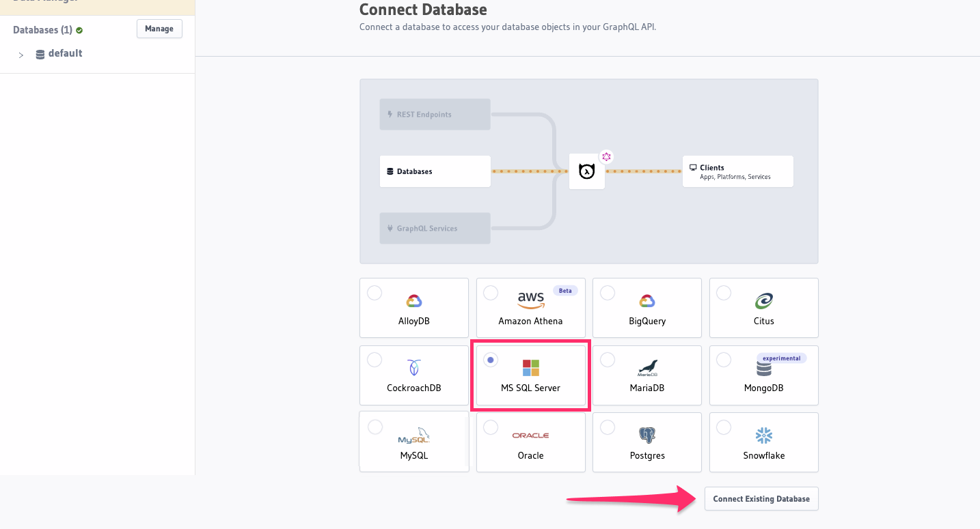The height and width of the screenshot is (529, 980).
Task: Select the Postgres radio button
Action: (x=608, y=427)
